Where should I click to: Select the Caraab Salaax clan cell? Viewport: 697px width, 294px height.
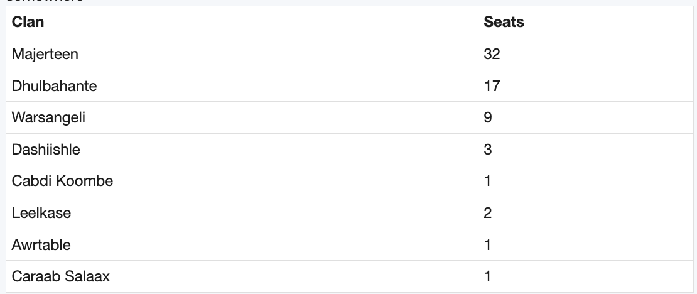click(x=242, y=276)
